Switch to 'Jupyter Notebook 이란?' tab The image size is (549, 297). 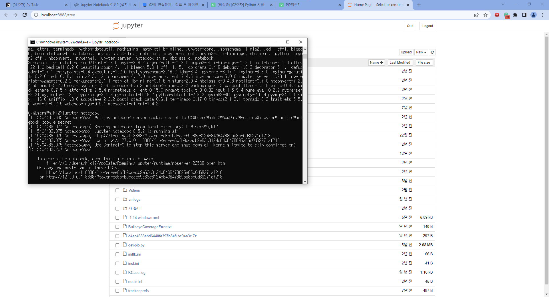[105, 5]
